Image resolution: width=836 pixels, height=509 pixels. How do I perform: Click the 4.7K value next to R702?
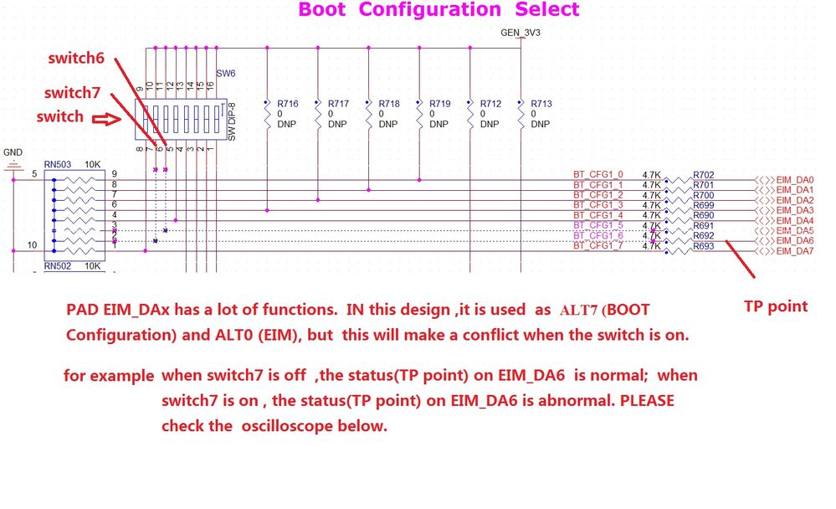click(x=652, y=174)
